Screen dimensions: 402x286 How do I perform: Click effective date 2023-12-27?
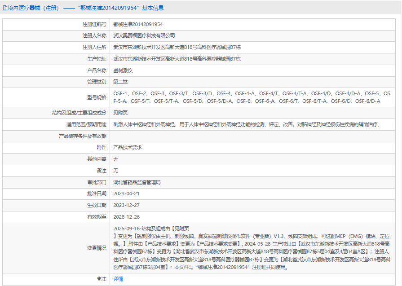click(x=126, y=205)
